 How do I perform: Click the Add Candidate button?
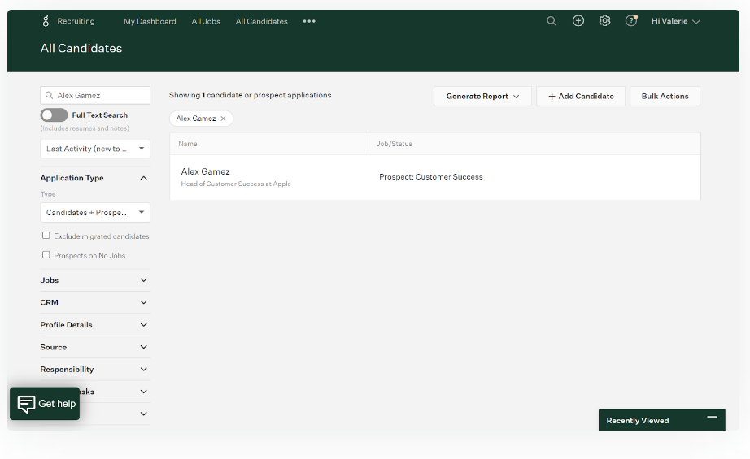[581, 96]
